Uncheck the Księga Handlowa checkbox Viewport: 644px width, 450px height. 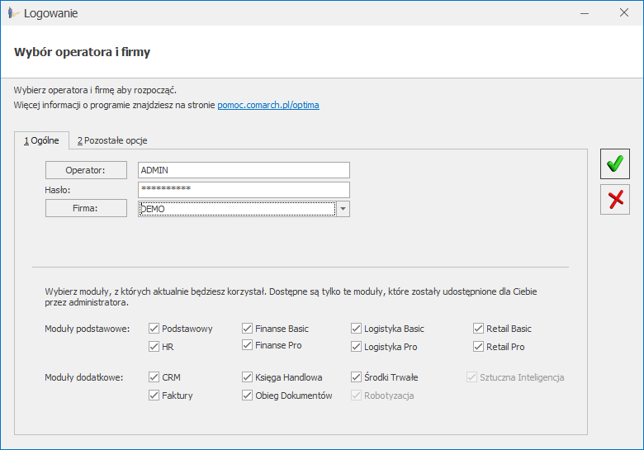pyautogui.click(x=248, y=377)
